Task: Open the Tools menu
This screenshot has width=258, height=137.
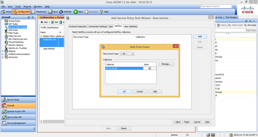Action: click(18, 7)
